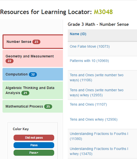Open Understanding Fractions to Fourths I (11380)
Image resolution: width=137 pixels, height=159 pixels.
99,136
